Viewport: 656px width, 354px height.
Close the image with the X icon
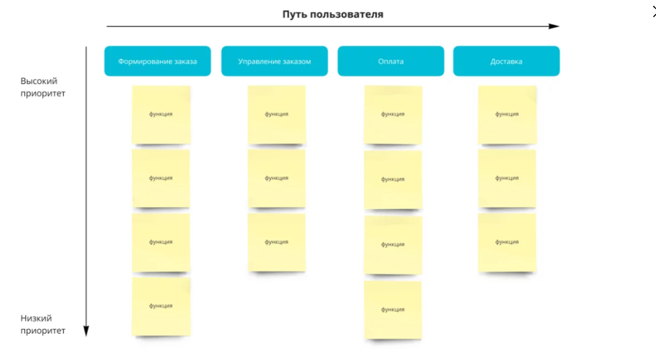(x=653, y=12)
